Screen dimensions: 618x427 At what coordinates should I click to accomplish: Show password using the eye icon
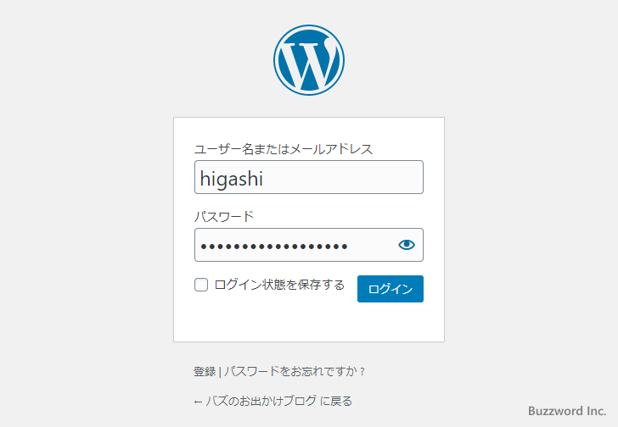[407, 245]
